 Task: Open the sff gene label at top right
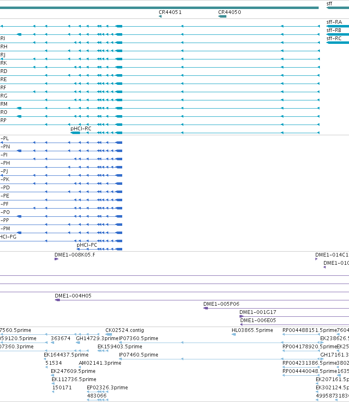tap(329, 4)
